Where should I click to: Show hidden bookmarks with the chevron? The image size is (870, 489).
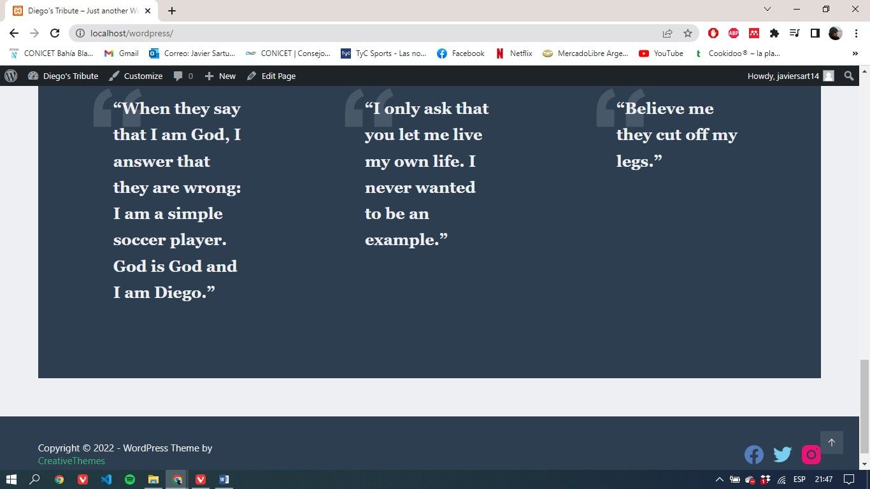[855, 53]
